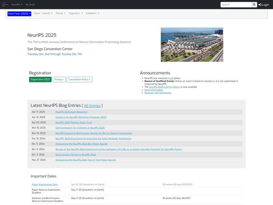Open All Entries for the blog
Image resolution: width=273 pixels, height=205 pixels.
pos(92,105)
